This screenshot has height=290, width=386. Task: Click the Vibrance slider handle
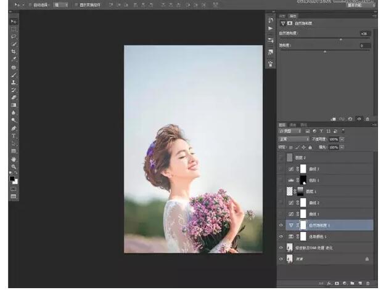coord(341,39)
